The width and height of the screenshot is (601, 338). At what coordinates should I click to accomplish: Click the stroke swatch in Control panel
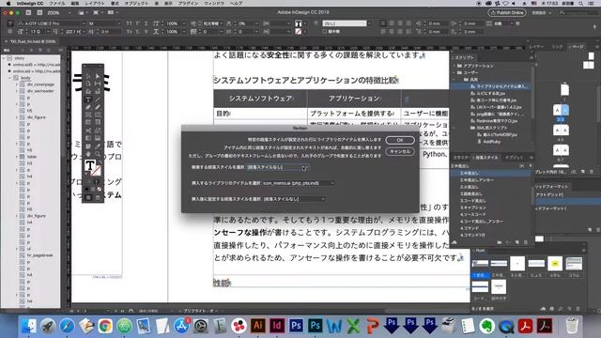[299, 31]
